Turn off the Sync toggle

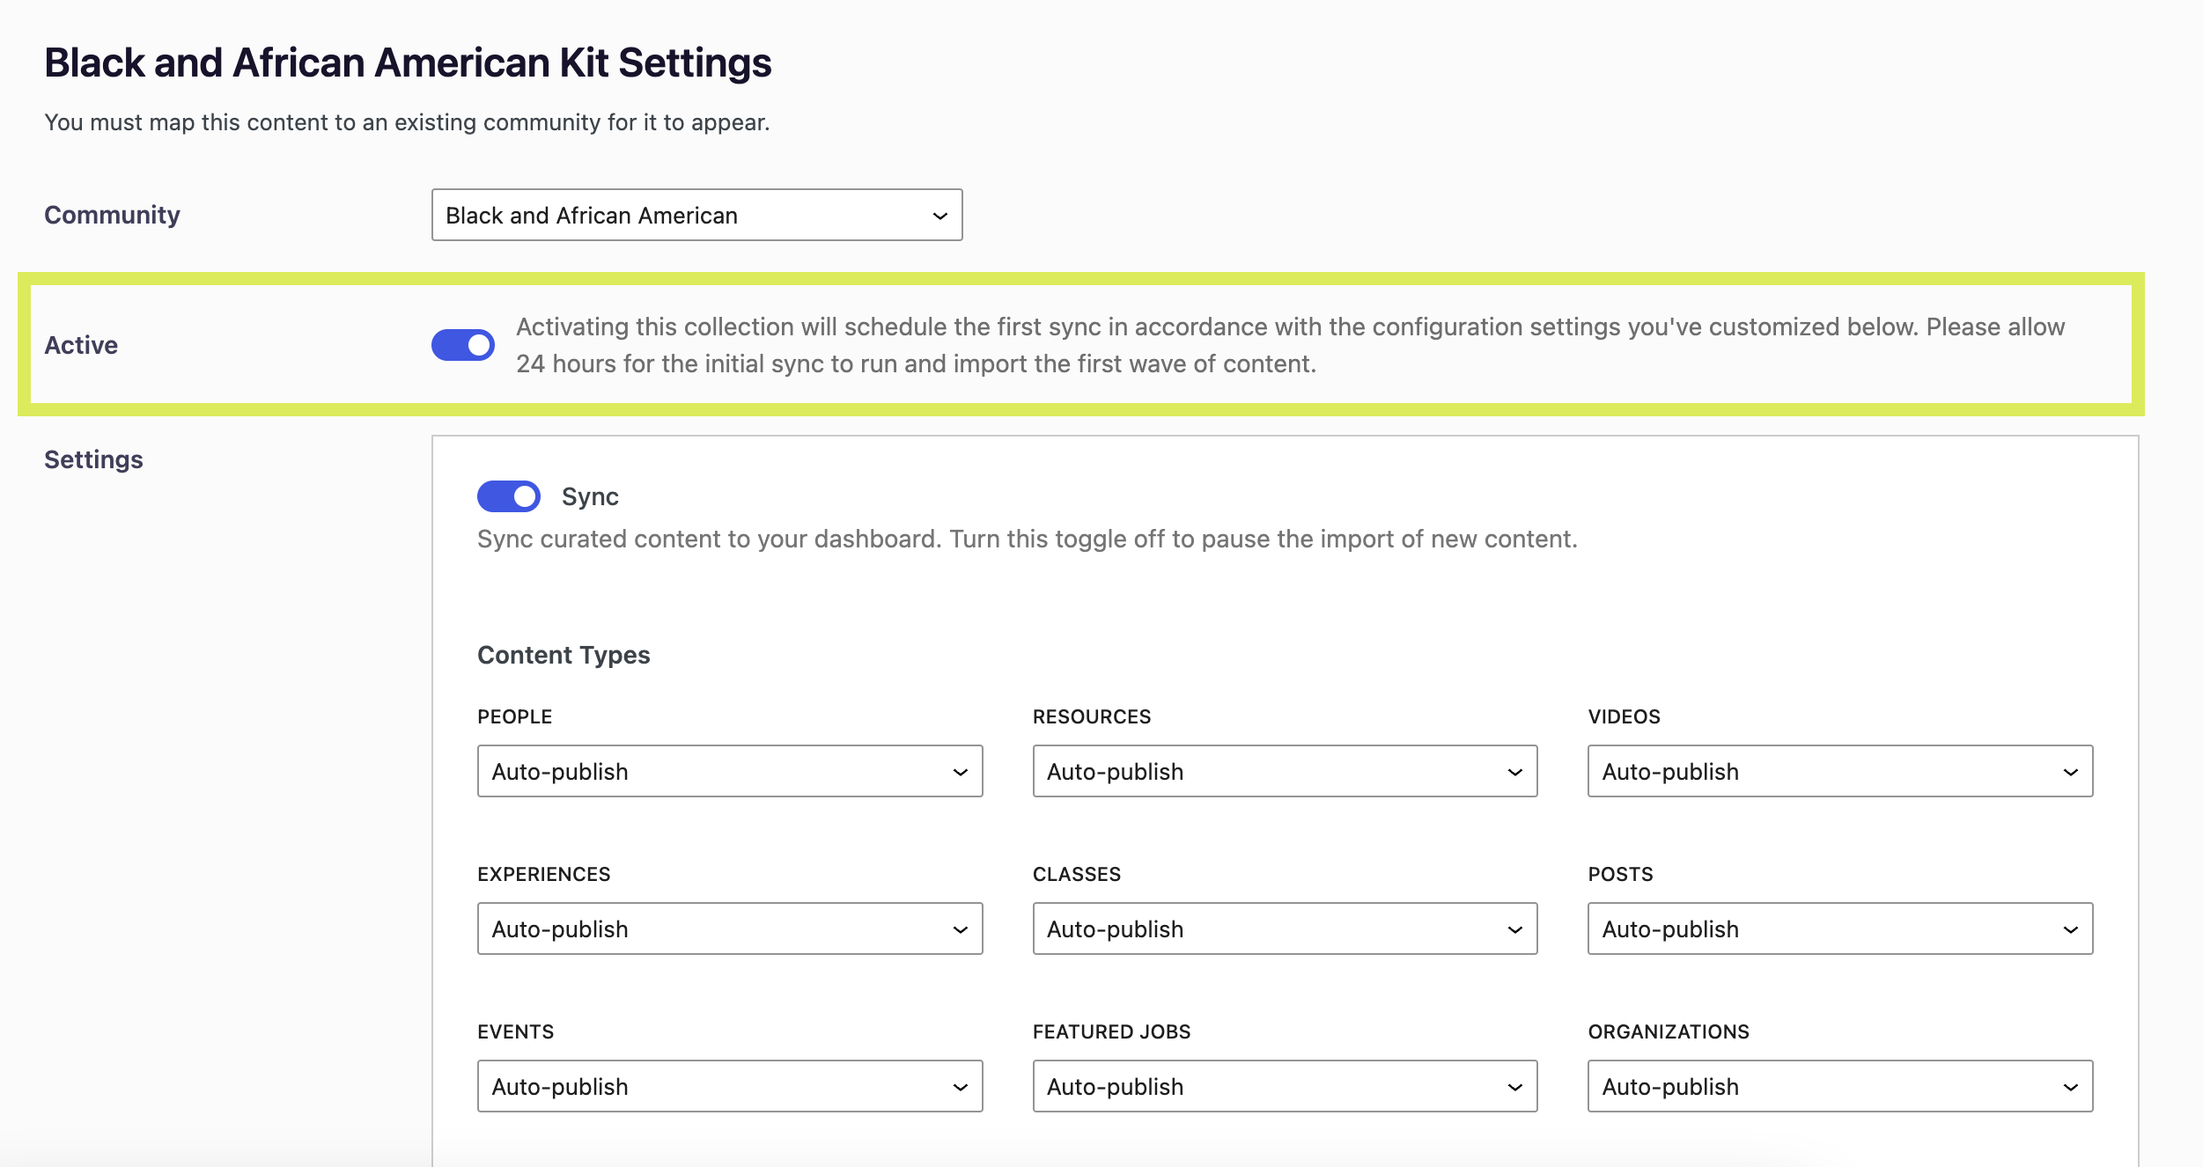tap(509, 496)
